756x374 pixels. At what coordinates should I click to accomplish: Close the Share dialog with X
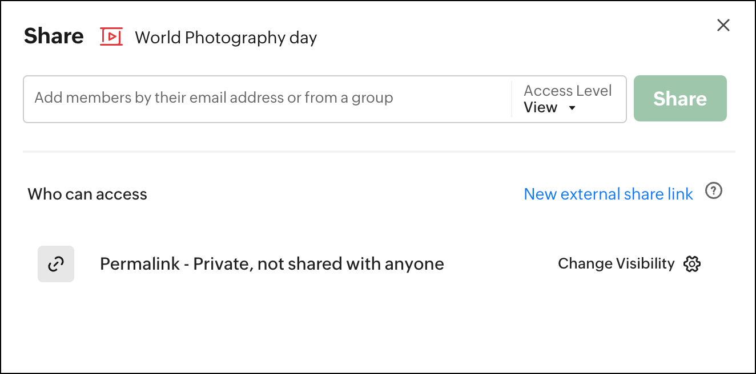(x=723, y=25)
